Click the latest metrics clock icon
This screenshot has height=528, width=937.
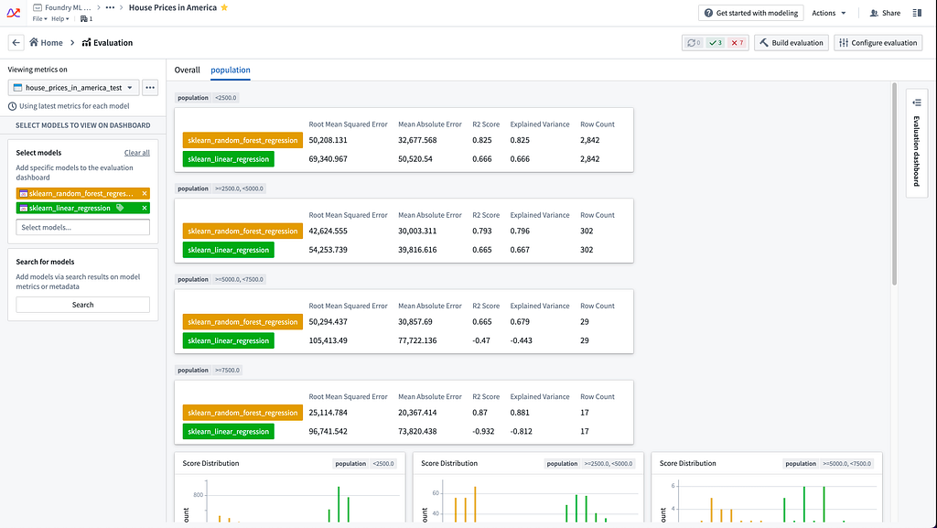(x=12, y=106)
